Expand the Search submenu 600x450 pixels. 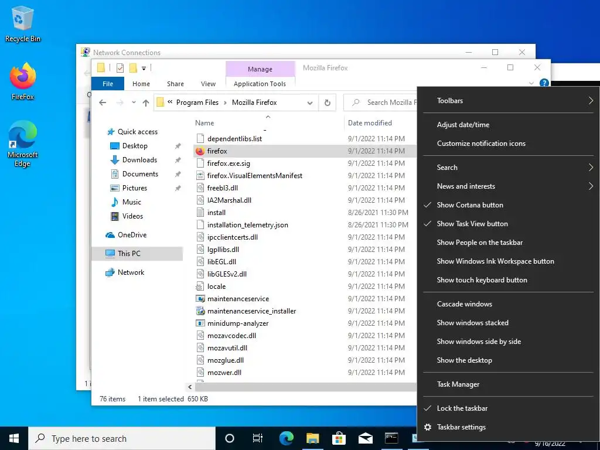pos(508,168)
